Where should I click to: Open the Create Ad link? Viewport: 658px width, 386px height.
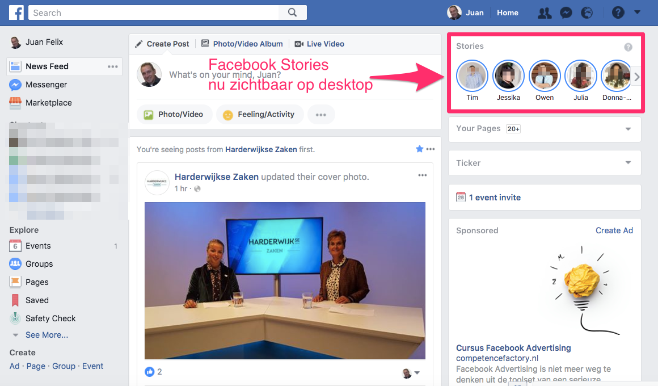click(614, 230)
